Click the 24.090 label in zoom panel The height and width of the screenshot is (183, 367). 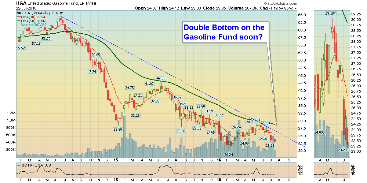click(x=319, y=132)
